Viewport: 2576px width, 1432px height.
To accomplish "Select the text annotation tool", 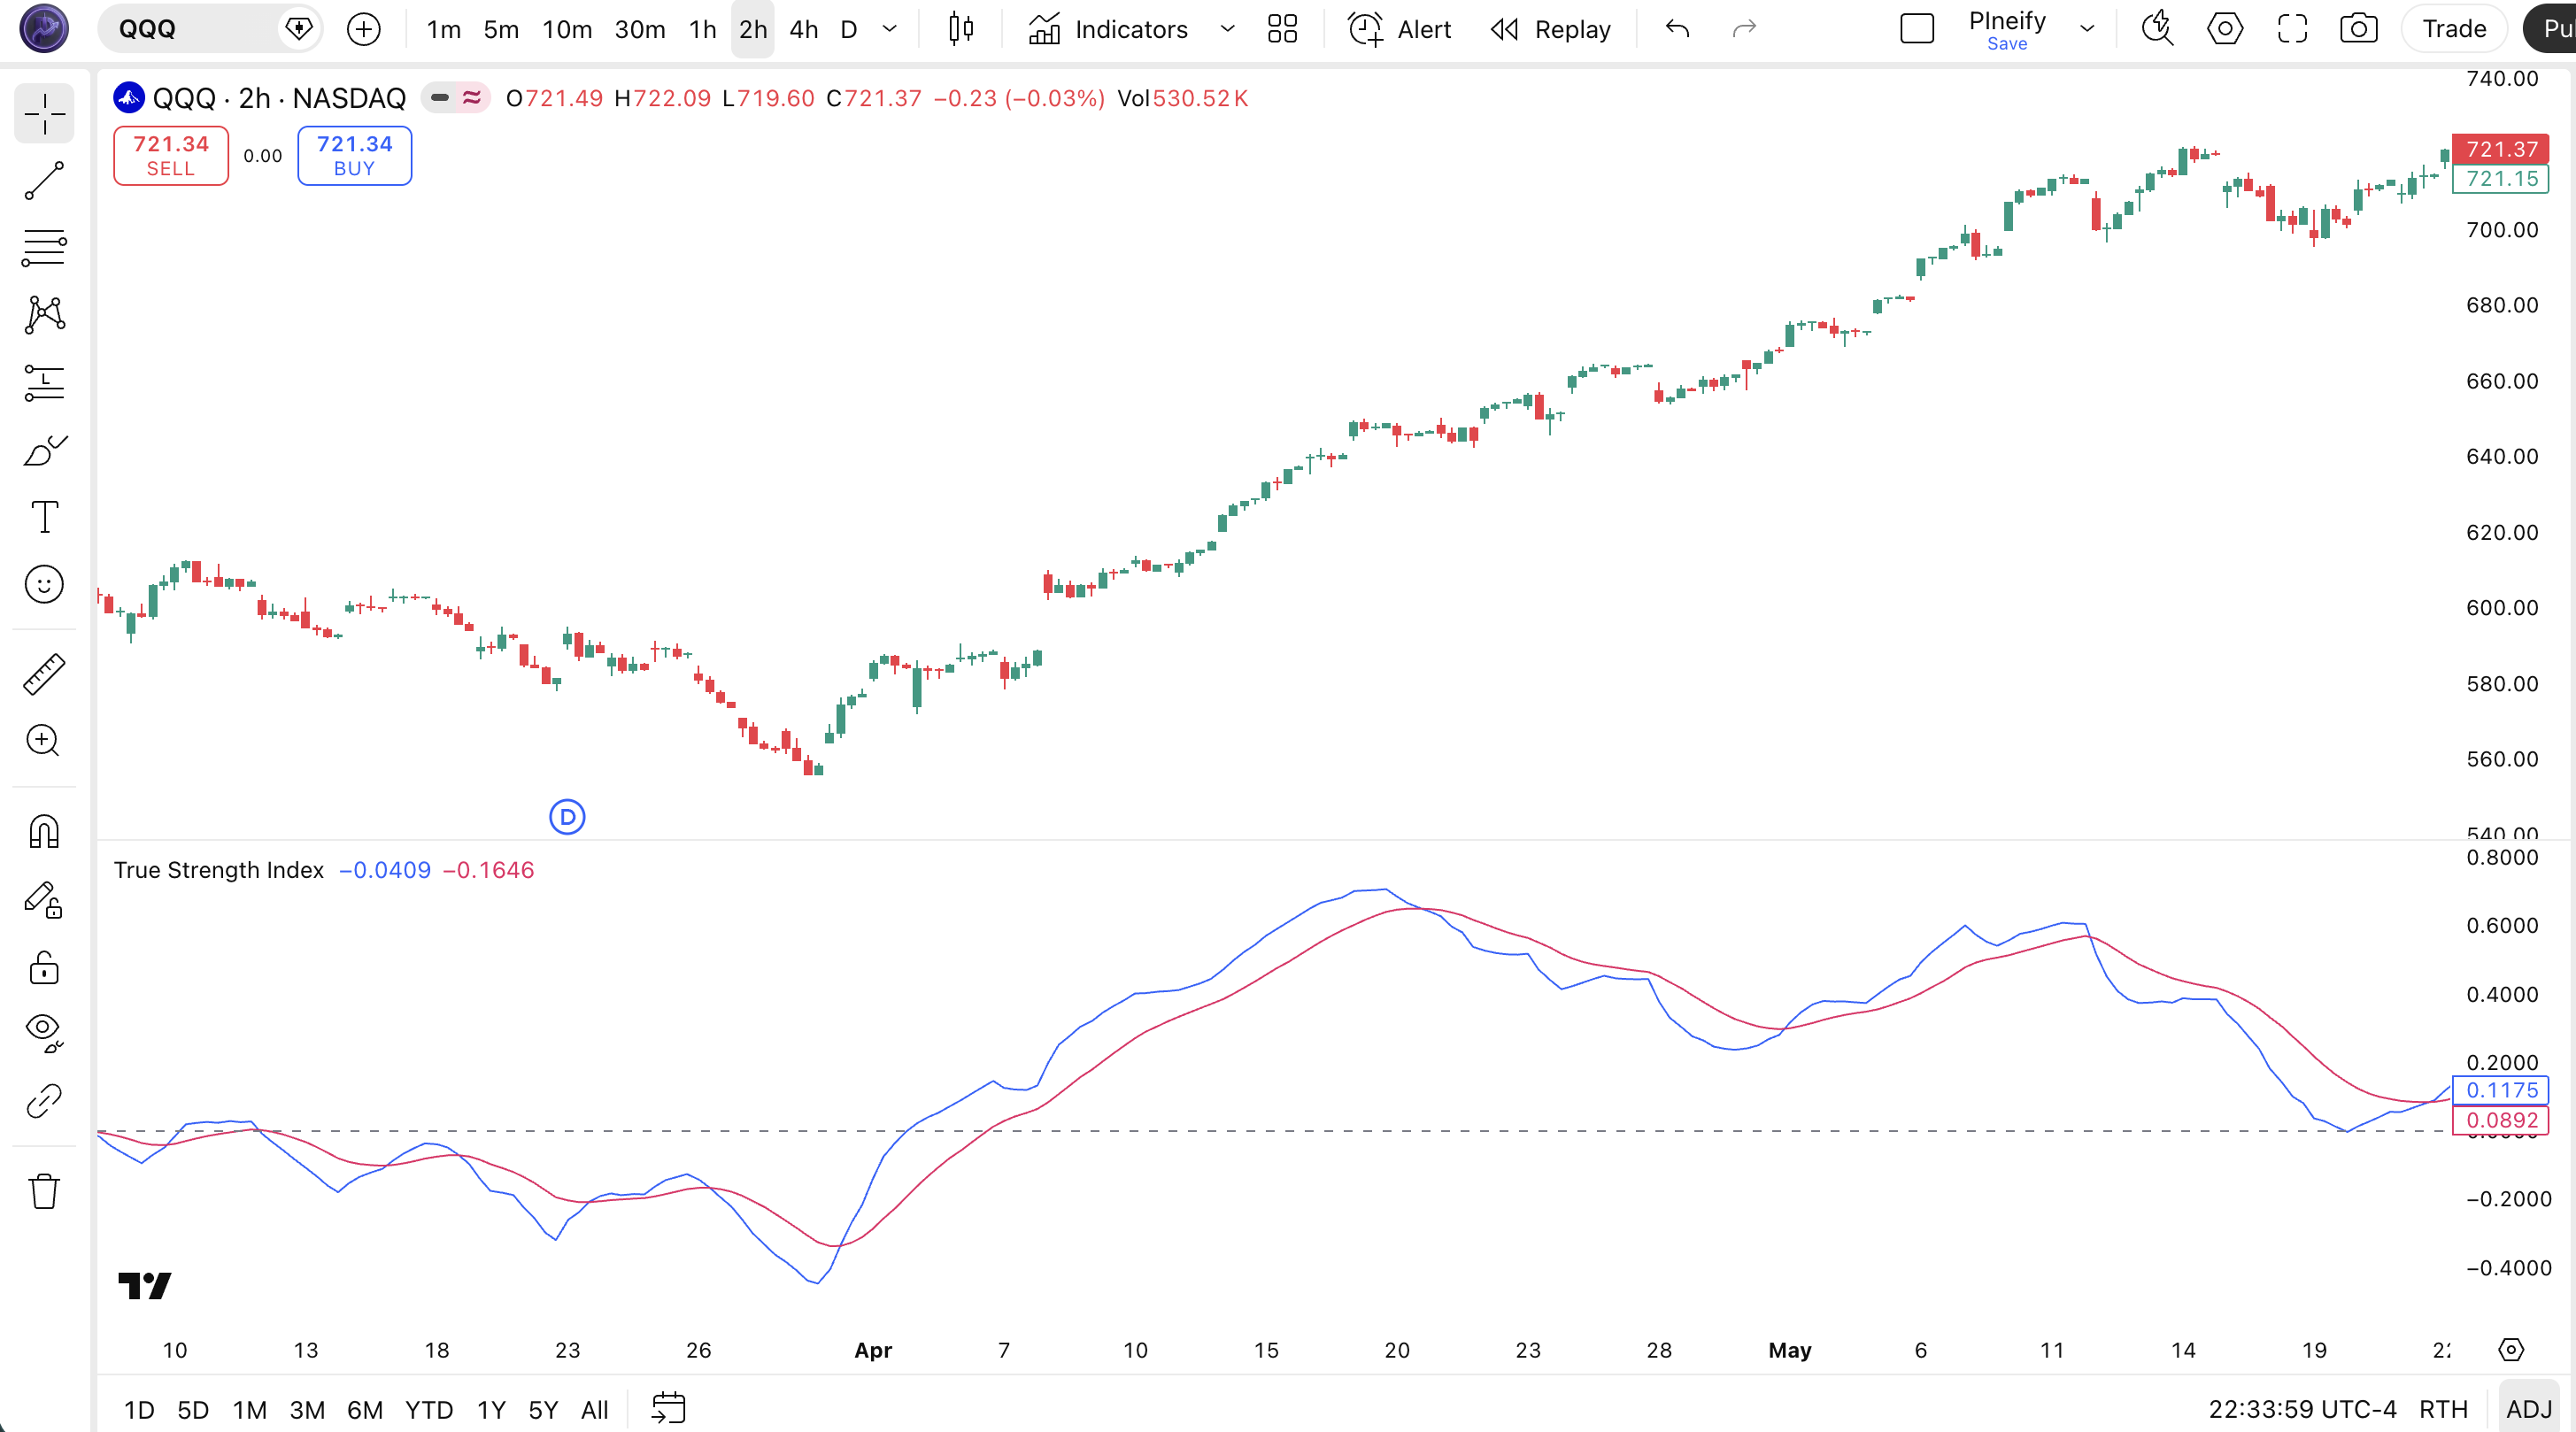I will tap(44, 517).
